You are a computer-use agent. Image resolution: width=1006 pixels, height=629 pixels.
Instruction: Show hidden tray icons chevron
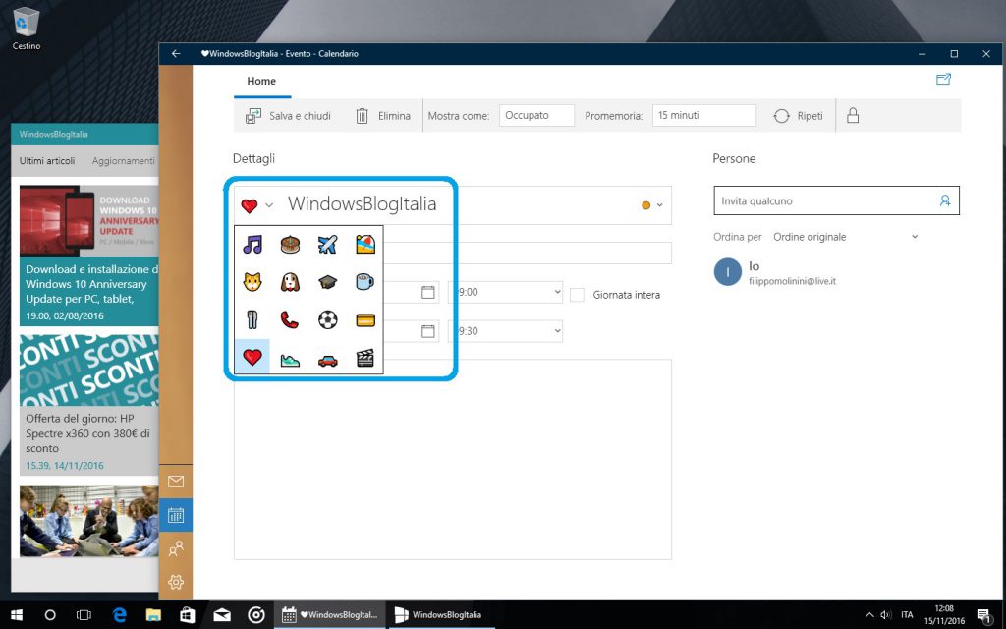[869, 615]
